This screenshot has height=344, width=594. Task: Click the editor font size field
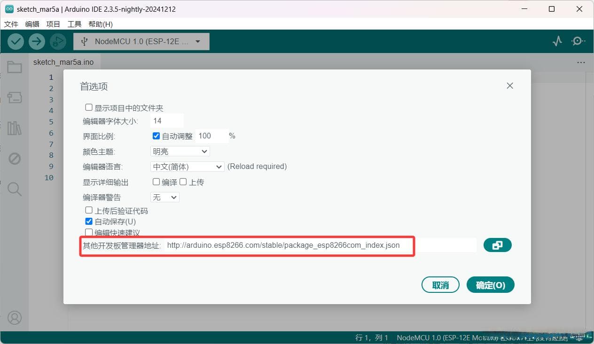tap(167, 121)
